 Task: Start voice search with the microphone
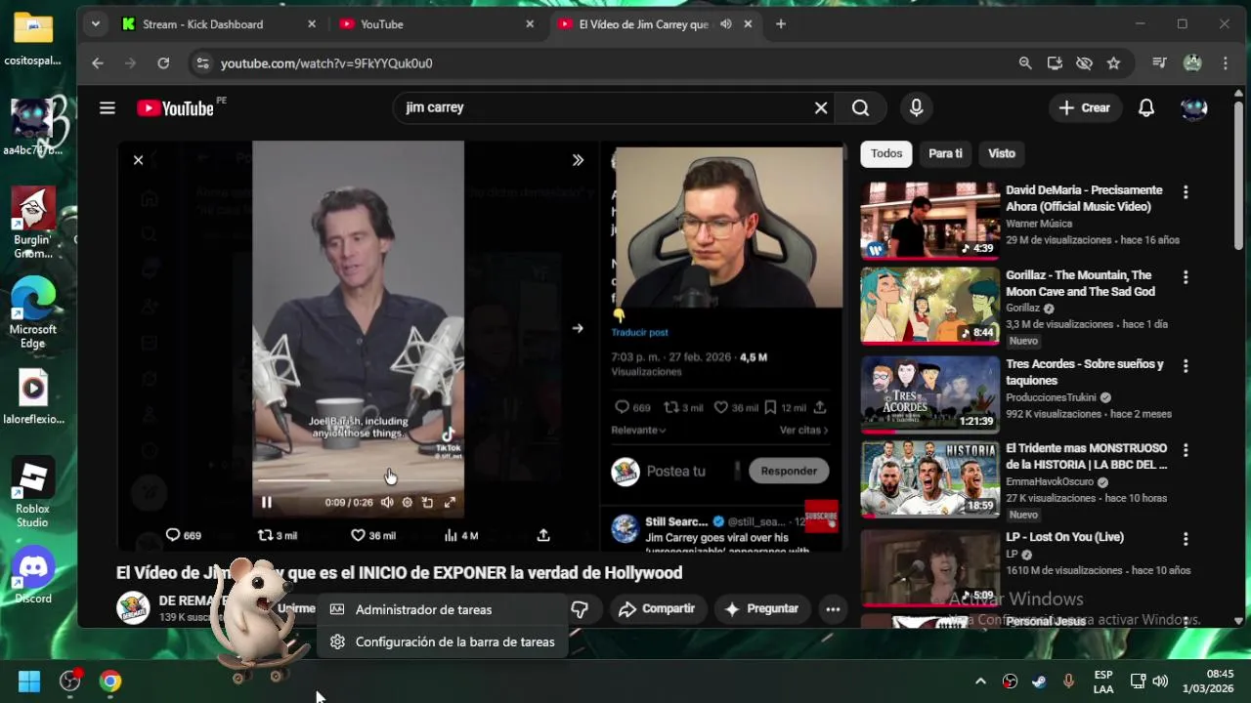coord(916,108)
